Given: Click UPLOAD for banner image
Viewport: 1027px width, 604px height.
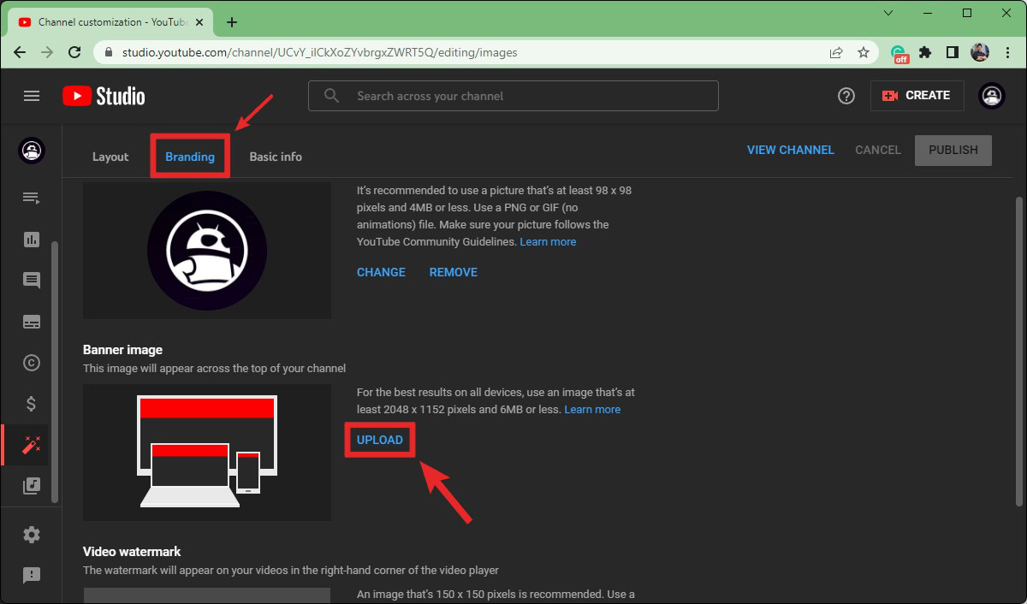Looking at the screenshot, I should tap(379, 440).
